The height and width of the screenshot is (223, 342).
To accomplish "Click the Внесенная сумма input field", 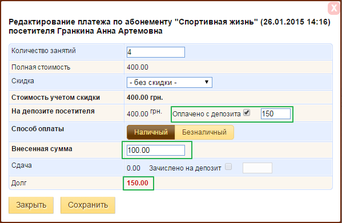I will pyautogui.click(x=156, y=150).
